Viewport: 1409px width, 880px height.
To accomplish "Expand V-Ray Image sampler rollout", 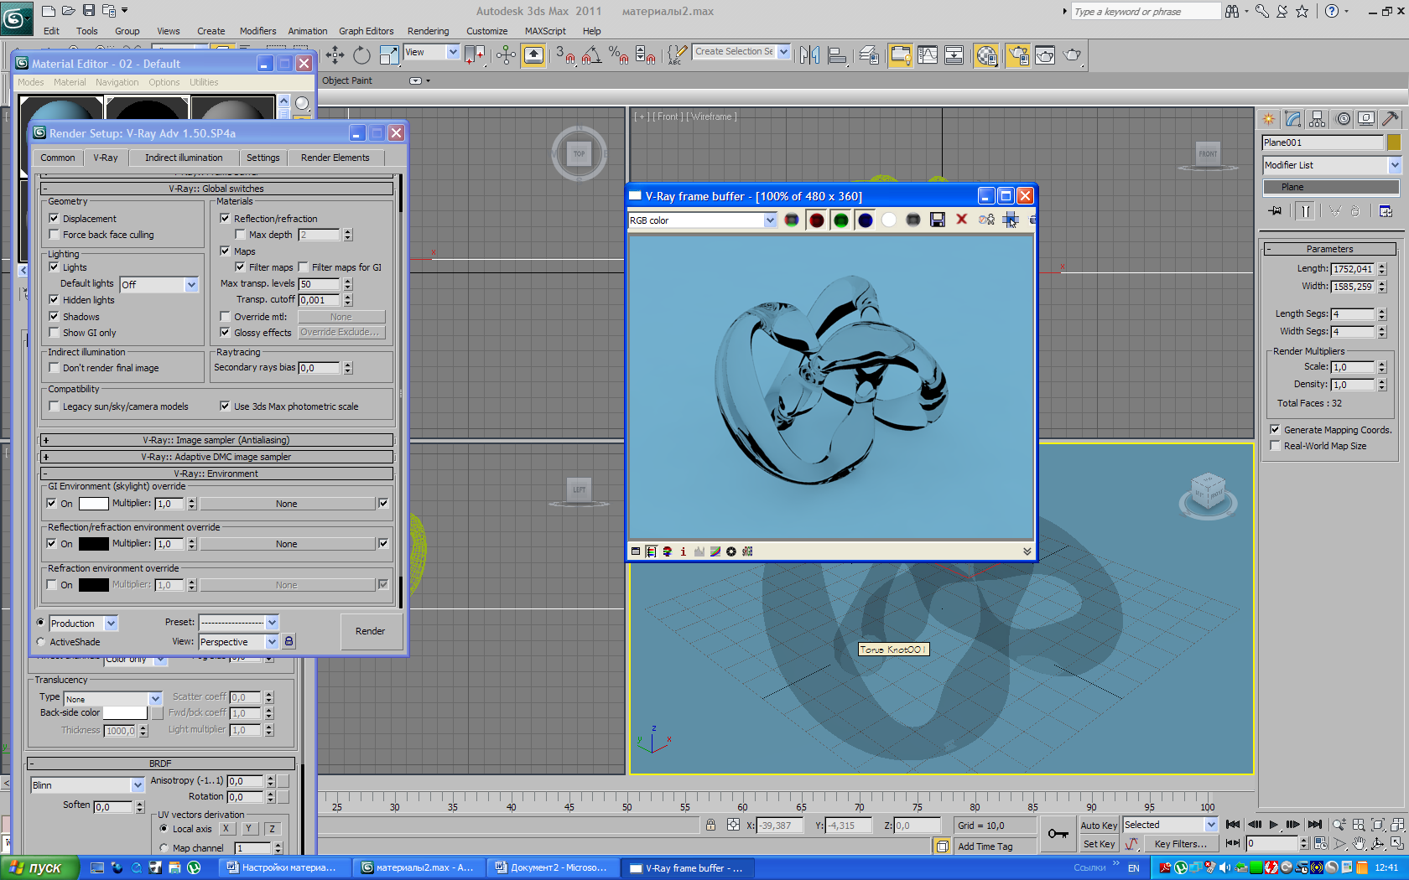I will click(216, 440).
